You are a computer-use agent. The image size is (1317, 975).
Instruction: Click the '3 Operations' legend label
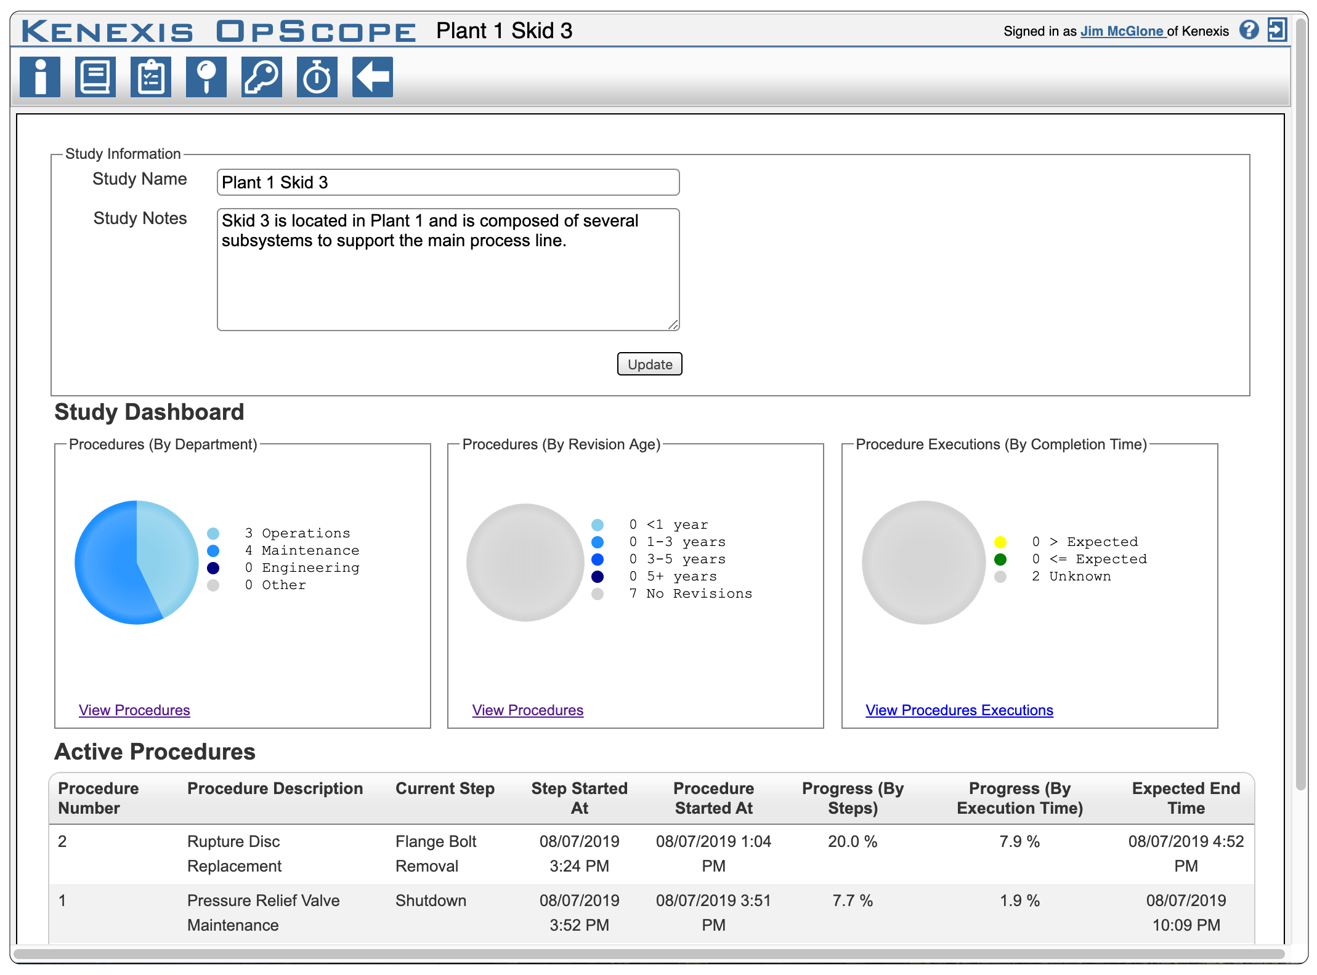[298, 533]
